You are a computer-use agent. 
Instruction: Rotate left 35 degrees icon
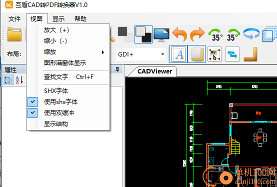click(x=215, y=35)
